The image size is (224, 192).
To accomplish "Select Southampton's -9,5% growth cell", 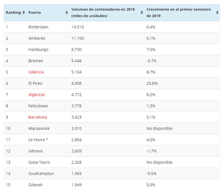I will [x=151, y=174].
